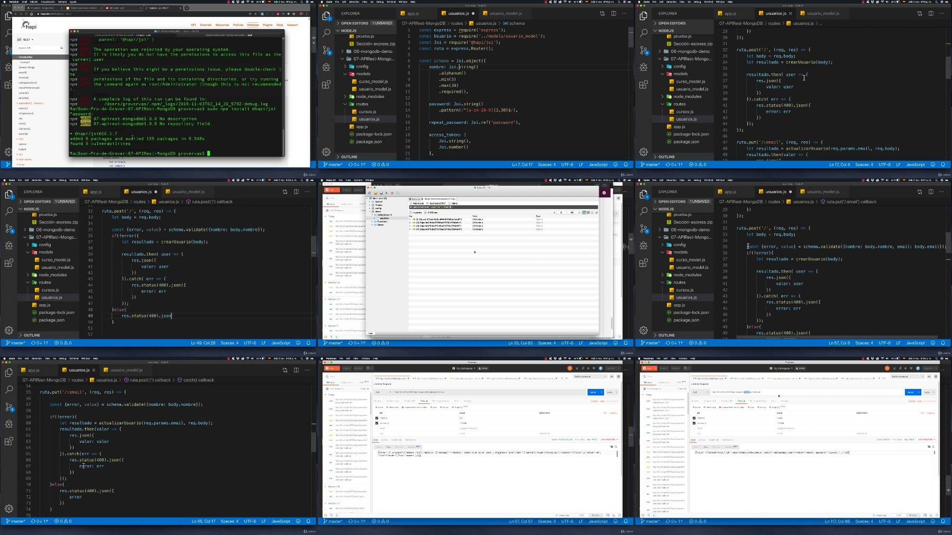The image size is (952, 535).
Task: Open the Plugins link on hapi site
Action: click(x=268, y=25)
